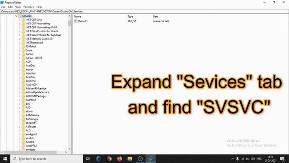Expand the .NET Memory Cache 4.0 key
Screen dimensions: 289x163
tap(20, 39)
